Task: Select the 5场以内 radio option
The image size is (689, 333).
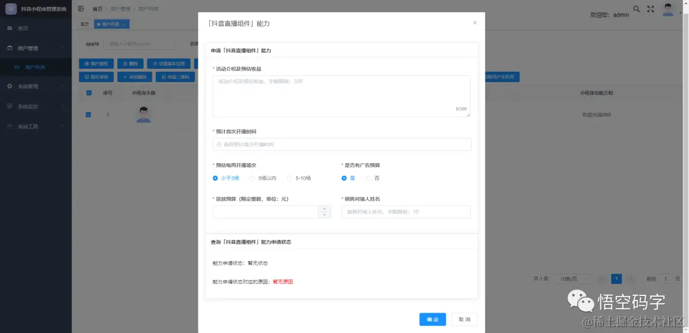Action: [263, 178]
